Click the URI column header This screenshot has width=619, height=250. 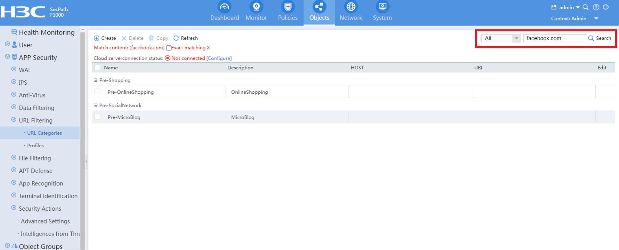coord(478,68)
